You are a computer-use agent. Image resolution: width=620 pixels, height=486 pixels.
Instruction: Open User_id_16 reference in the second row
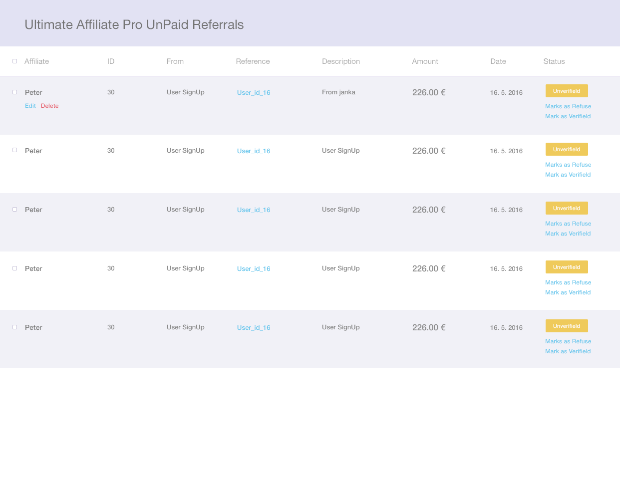click(254, 151)
